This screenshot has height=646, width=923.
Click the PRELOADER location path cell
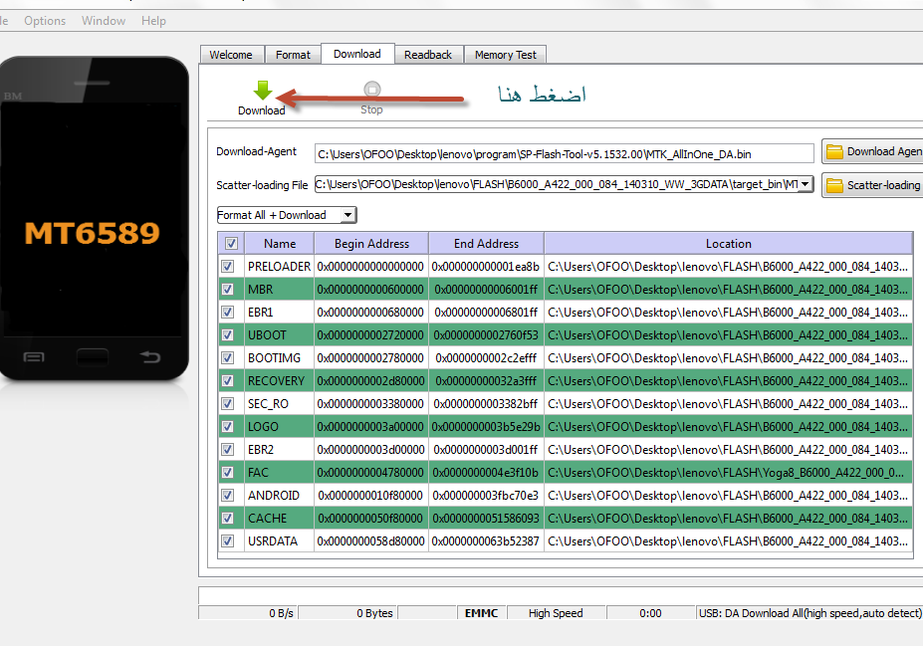[728, 267]
